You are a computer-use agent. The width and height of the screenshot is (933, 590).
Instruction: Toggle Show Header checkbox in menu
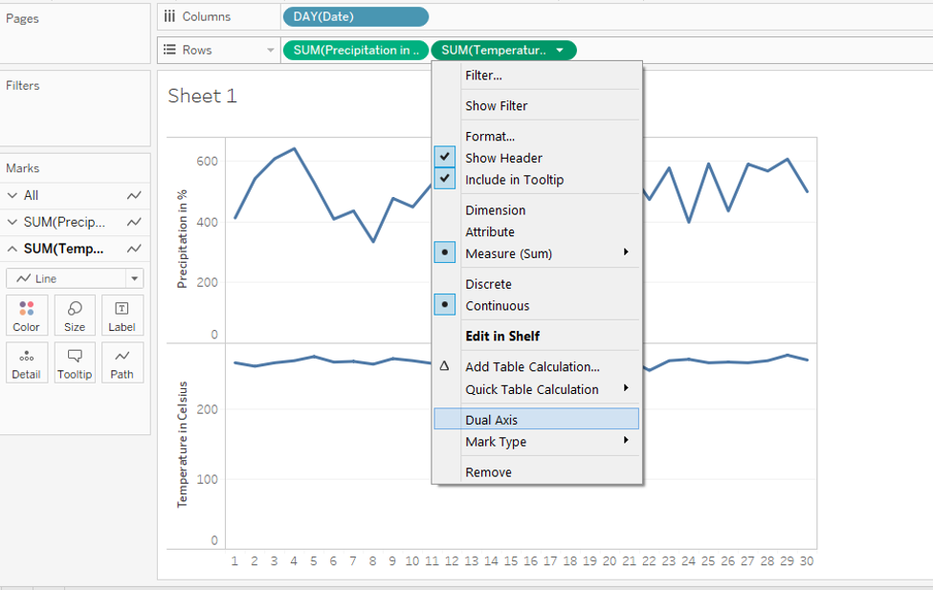[x=445, y=158]
